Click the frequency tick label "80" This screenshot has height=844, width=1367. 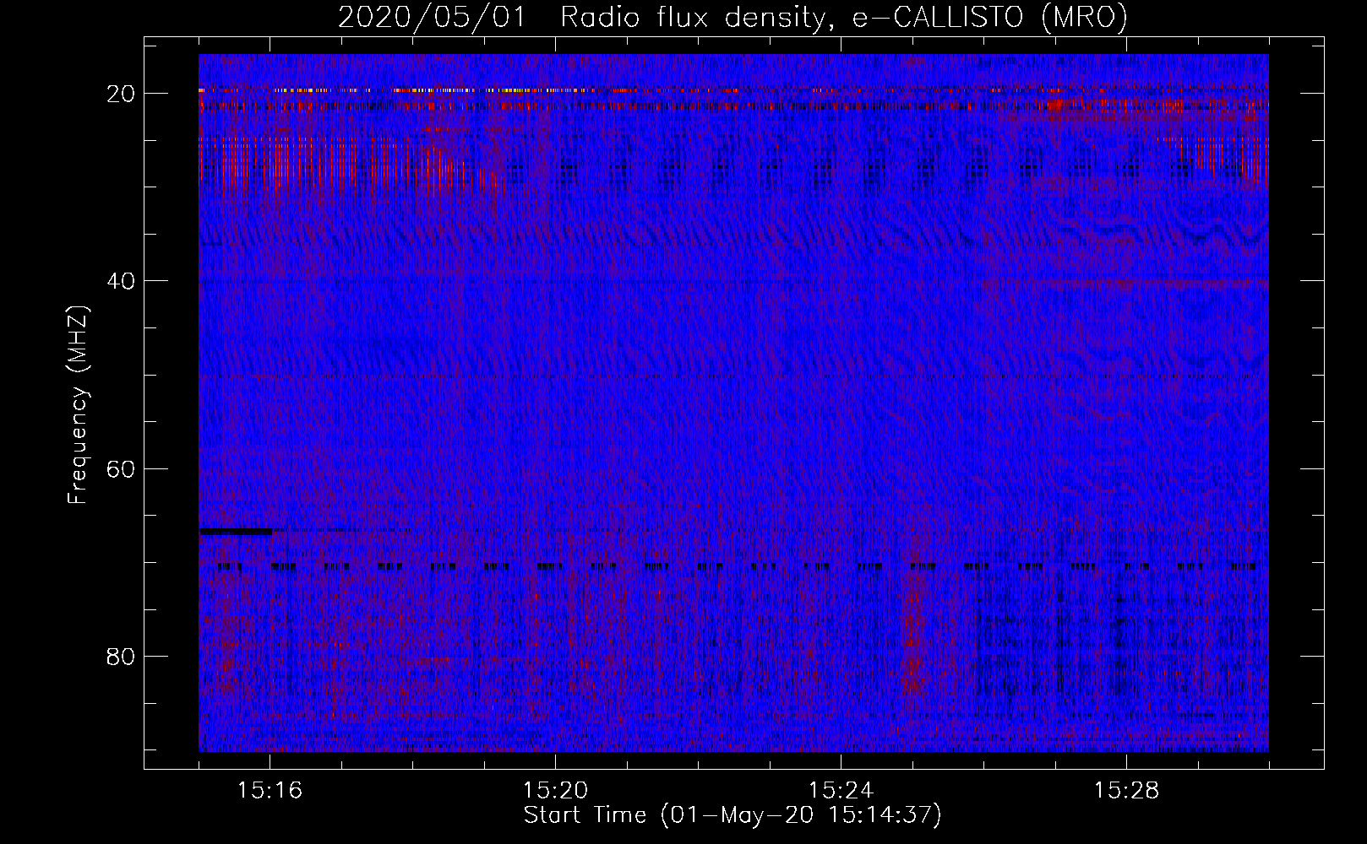coord(122,657)
